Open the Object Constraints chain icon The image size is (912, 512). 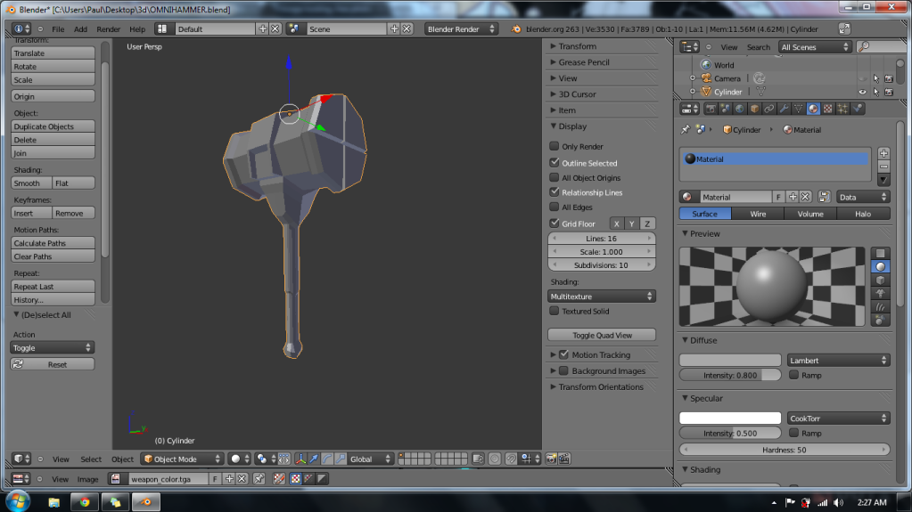(769, 109)
